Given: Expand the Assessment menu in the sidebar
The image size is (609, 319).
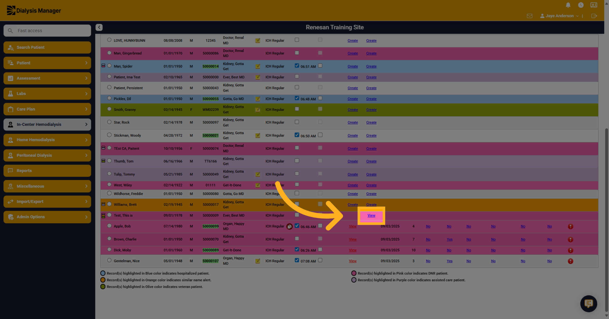Looking at the screenshot, I should coord(47,78).
